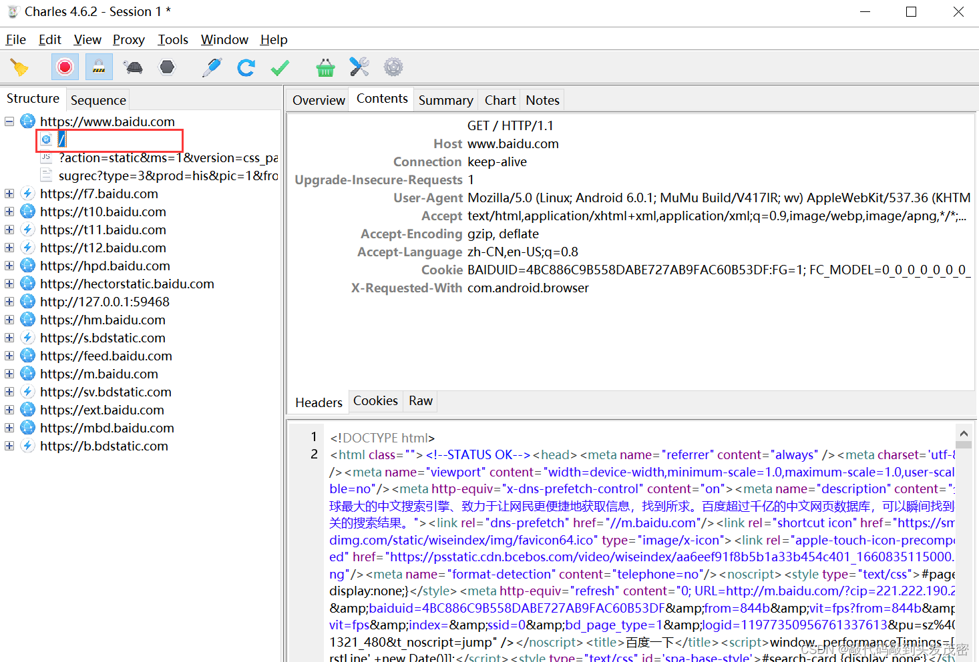The image size is (979, 662).
Task: Switch to the Overview tab
Action: [319, 100]
